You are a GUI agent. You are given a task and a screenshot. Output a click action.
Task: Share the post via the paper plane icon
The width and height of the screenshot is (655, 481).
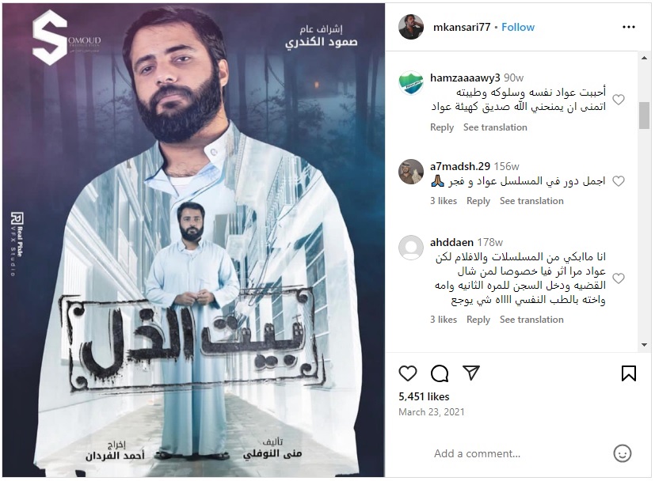point(470,372)
